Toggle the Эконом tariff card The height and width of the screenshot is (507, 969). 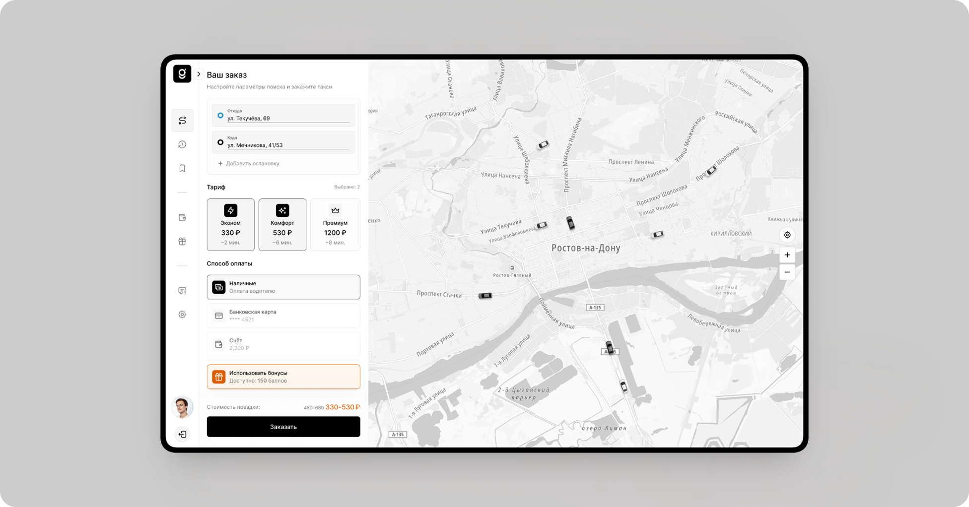[231, 225]
